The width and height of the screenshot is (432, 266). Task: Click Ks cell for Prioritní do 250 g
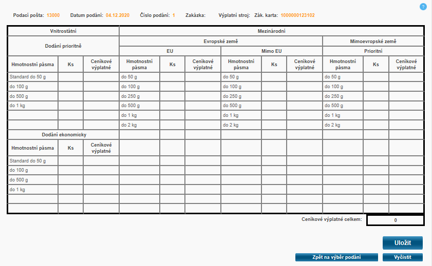tap(376, 96)
